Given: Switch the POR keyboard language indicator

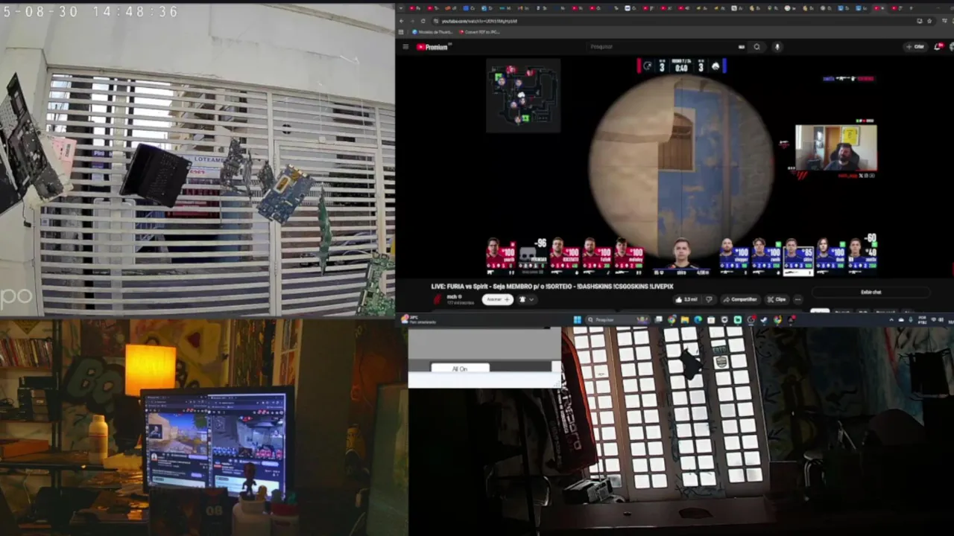Looking at the screenshot, I should coord(922,319).
